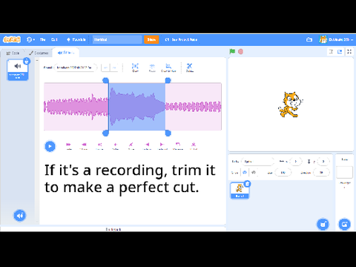Image resolution: width=356 pixels, height=267 pixels.
Task: Apply the Mute effect
Action: (131, 146)
